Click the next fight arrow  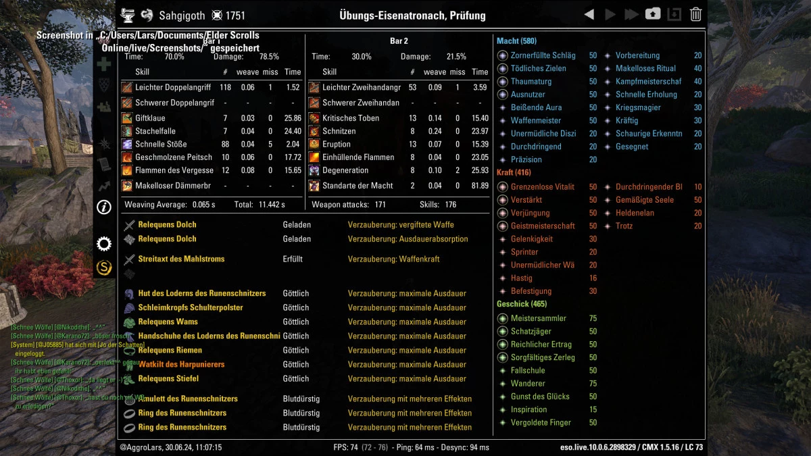coord(610,14)
